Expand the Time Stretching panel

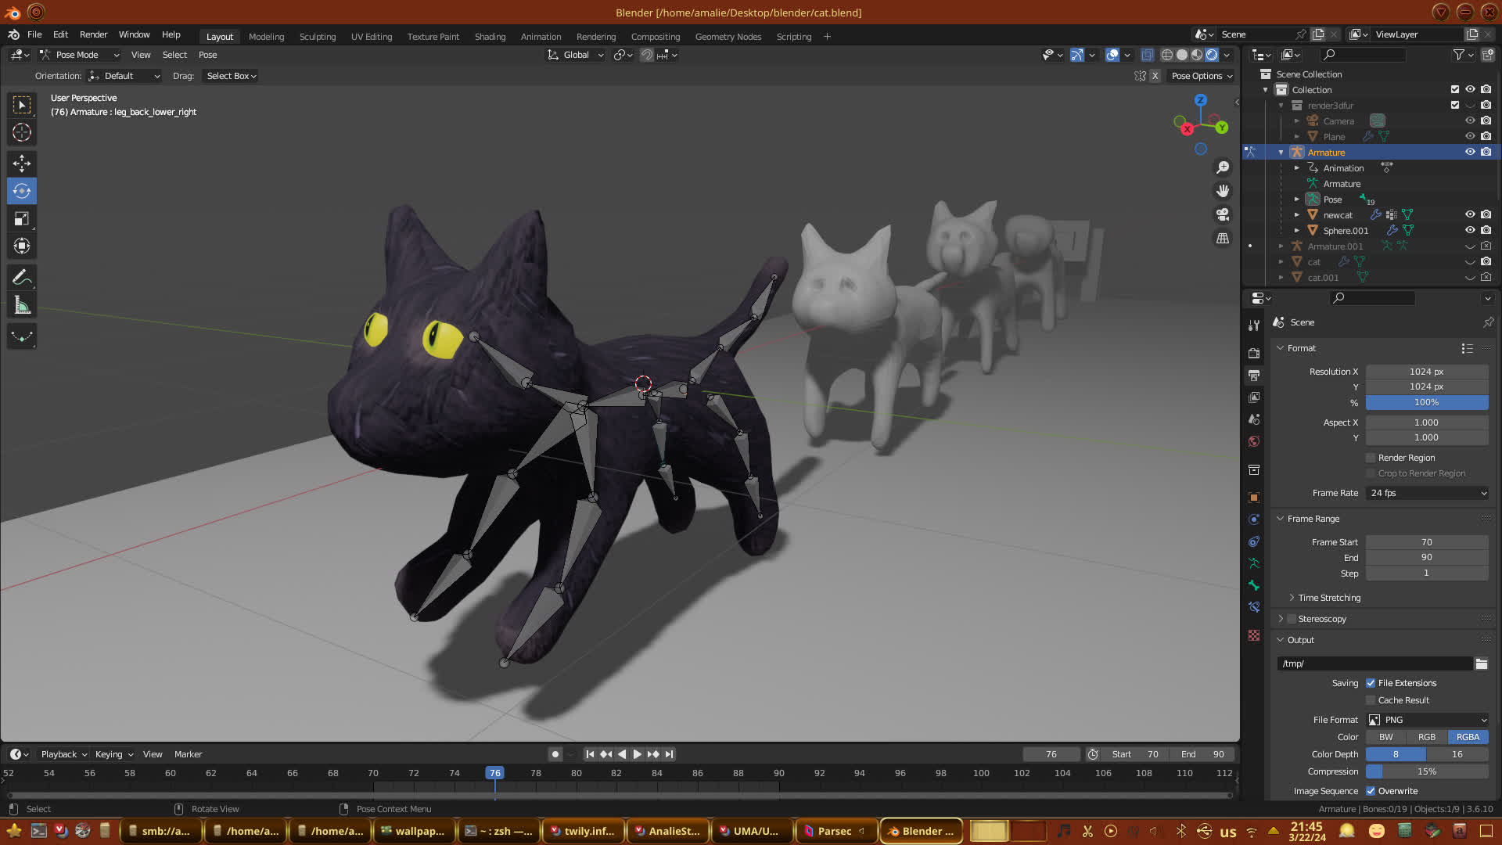(1328, 598)
